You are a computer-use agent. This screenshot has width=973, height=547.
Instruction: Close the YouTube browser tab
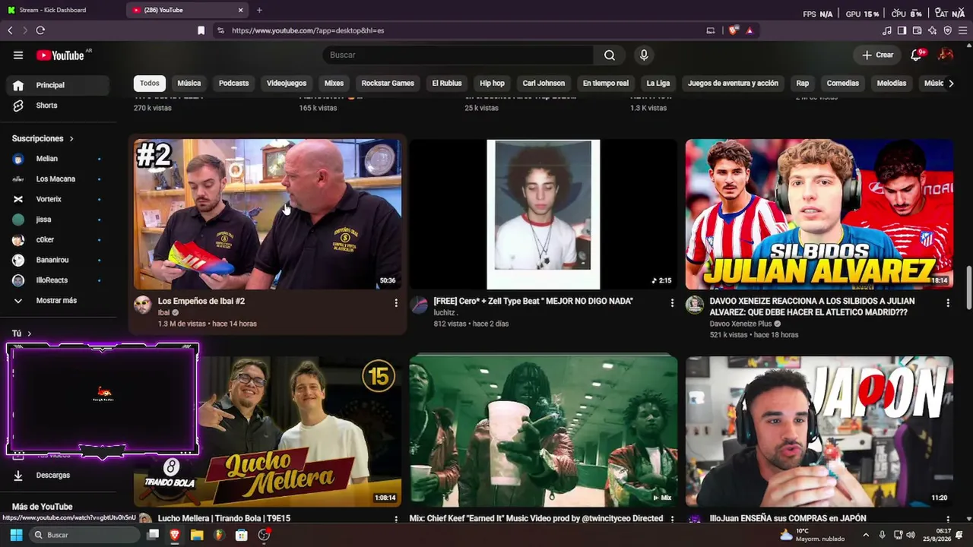(x=241, y=10)
